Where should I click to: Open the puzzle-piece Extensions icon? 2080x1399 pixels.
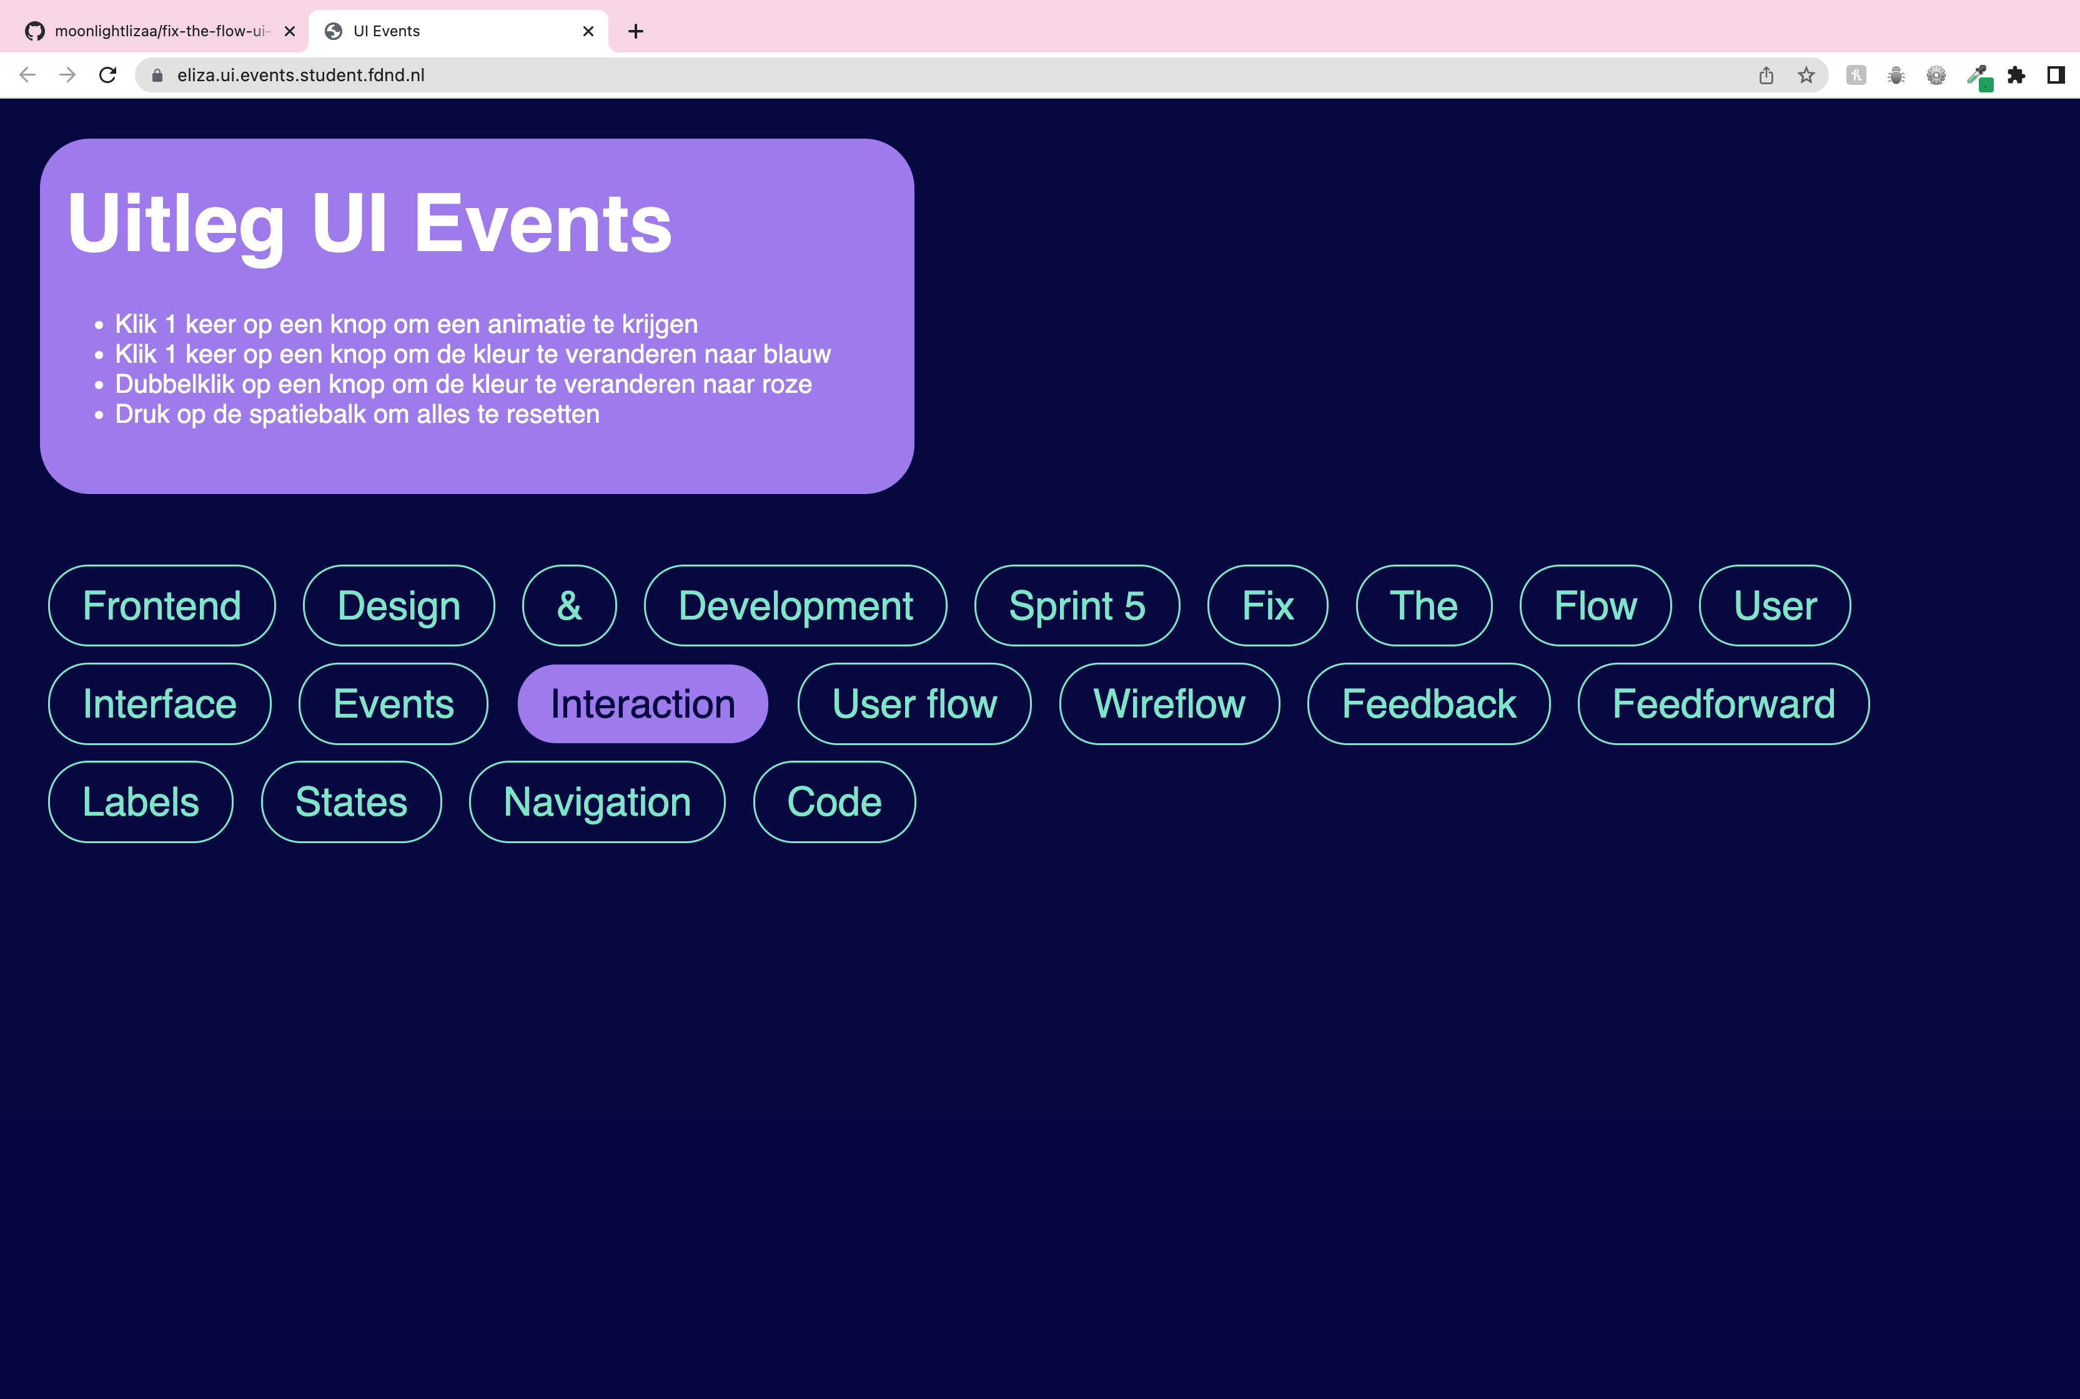pos(2016,75)
